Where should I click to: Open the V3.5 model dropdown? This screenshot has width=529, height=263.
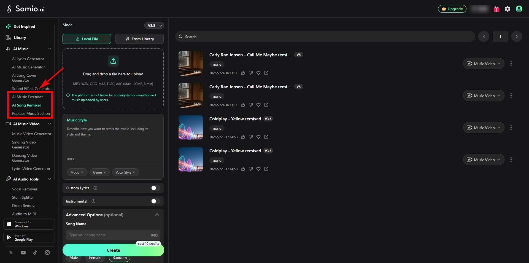154,25
